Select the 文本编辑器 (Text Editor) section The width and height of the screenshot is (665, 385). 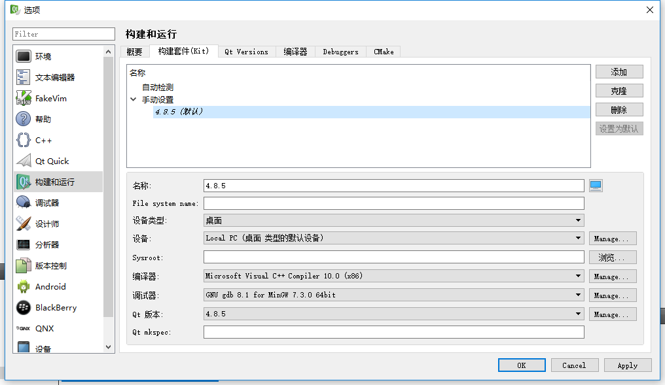click(x=23, y=76)
